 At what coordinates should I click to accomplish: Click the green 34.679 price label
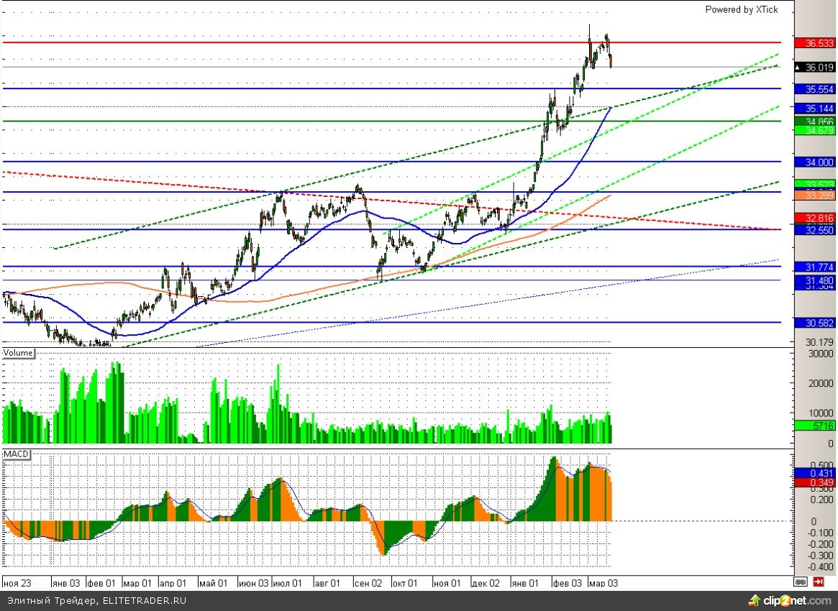pyautogui.click(x=814, y=130)
